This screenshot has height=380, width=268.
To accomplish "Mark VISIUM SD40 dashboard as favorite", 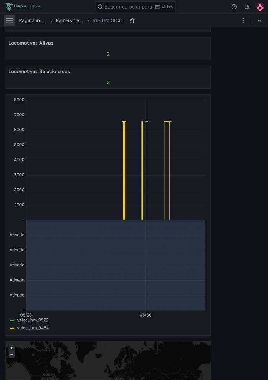I will 132,20.
